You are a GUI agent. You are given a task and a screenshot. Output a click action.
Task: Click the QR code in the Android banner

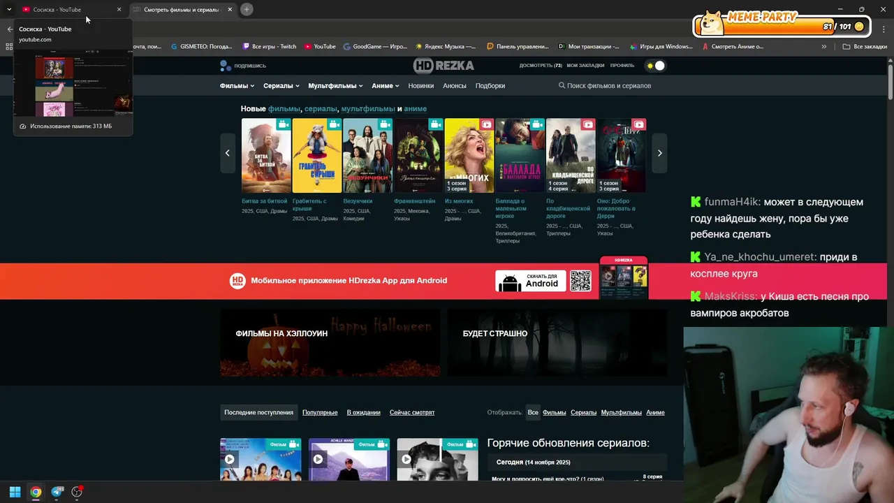pos(580,281)
